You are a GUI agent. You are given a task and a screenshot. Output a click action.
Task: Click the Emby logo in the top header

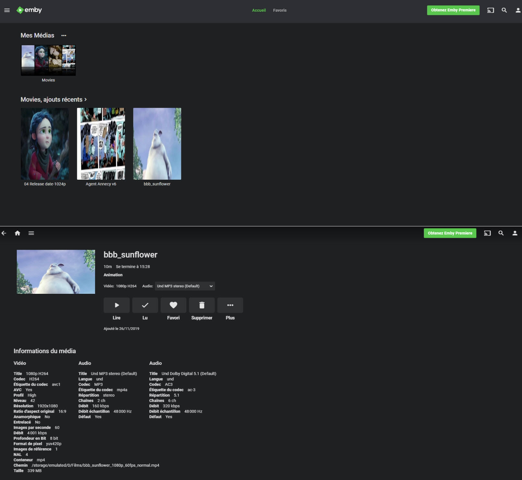tap(29, 10)
